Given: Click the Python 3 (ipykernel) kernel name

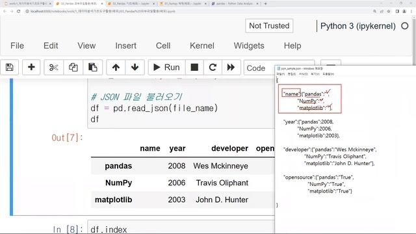Looking at the screenshot, I should [x=358, y=26].
